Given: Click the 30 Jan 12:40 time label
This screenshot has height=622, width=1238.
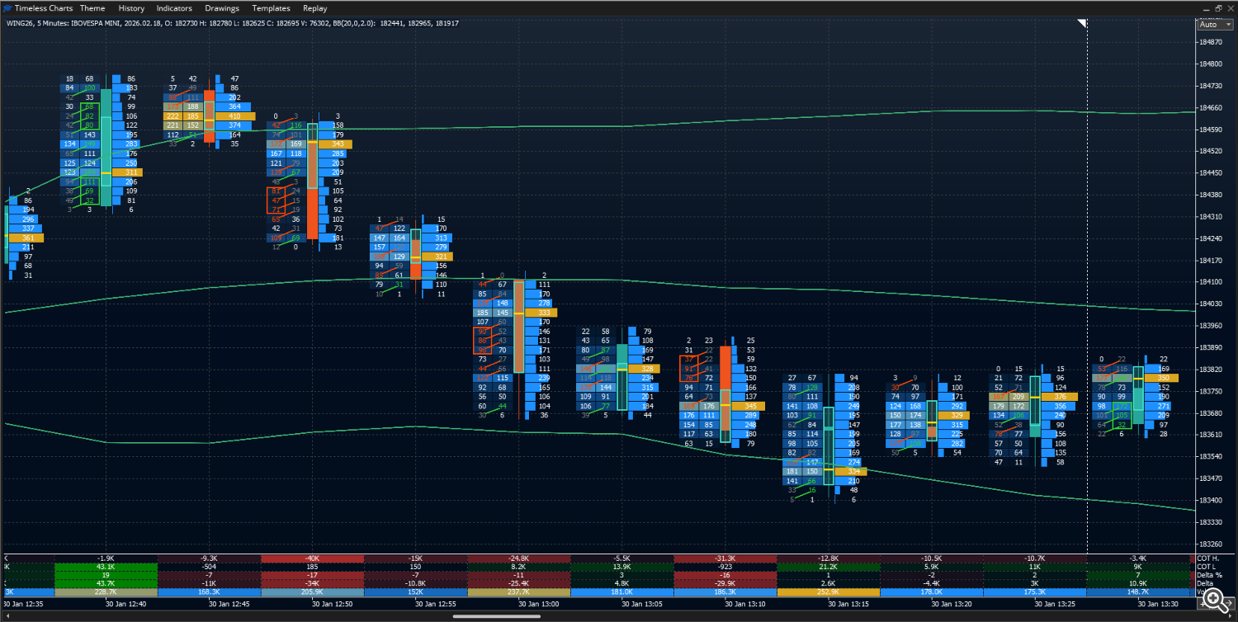Looking at the screenshot, I should click(125, 605).
